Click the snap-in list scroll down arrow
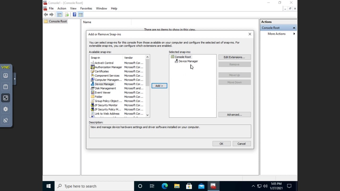Viewport: 340px width, 191px height. [147, 115]
